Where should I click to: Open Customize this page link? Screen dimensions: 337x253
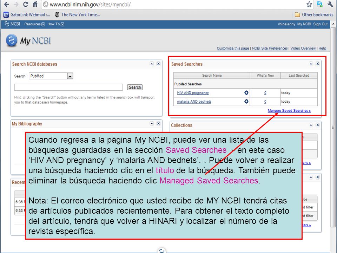tap(233, 48)
